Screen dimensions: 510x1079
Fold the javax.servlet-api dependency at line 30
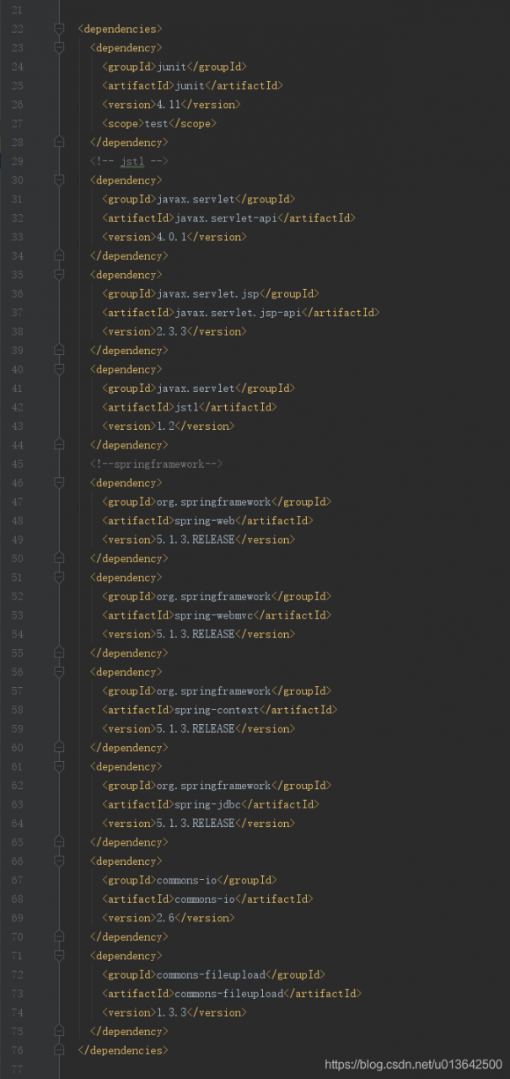coord(59,180)
